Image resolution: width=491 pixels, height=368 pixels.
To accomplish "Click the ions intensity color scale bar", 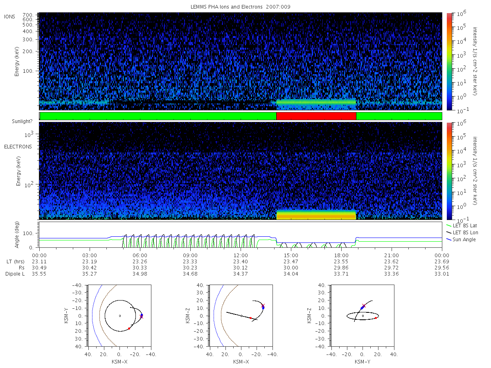I will tap(449, 61).
